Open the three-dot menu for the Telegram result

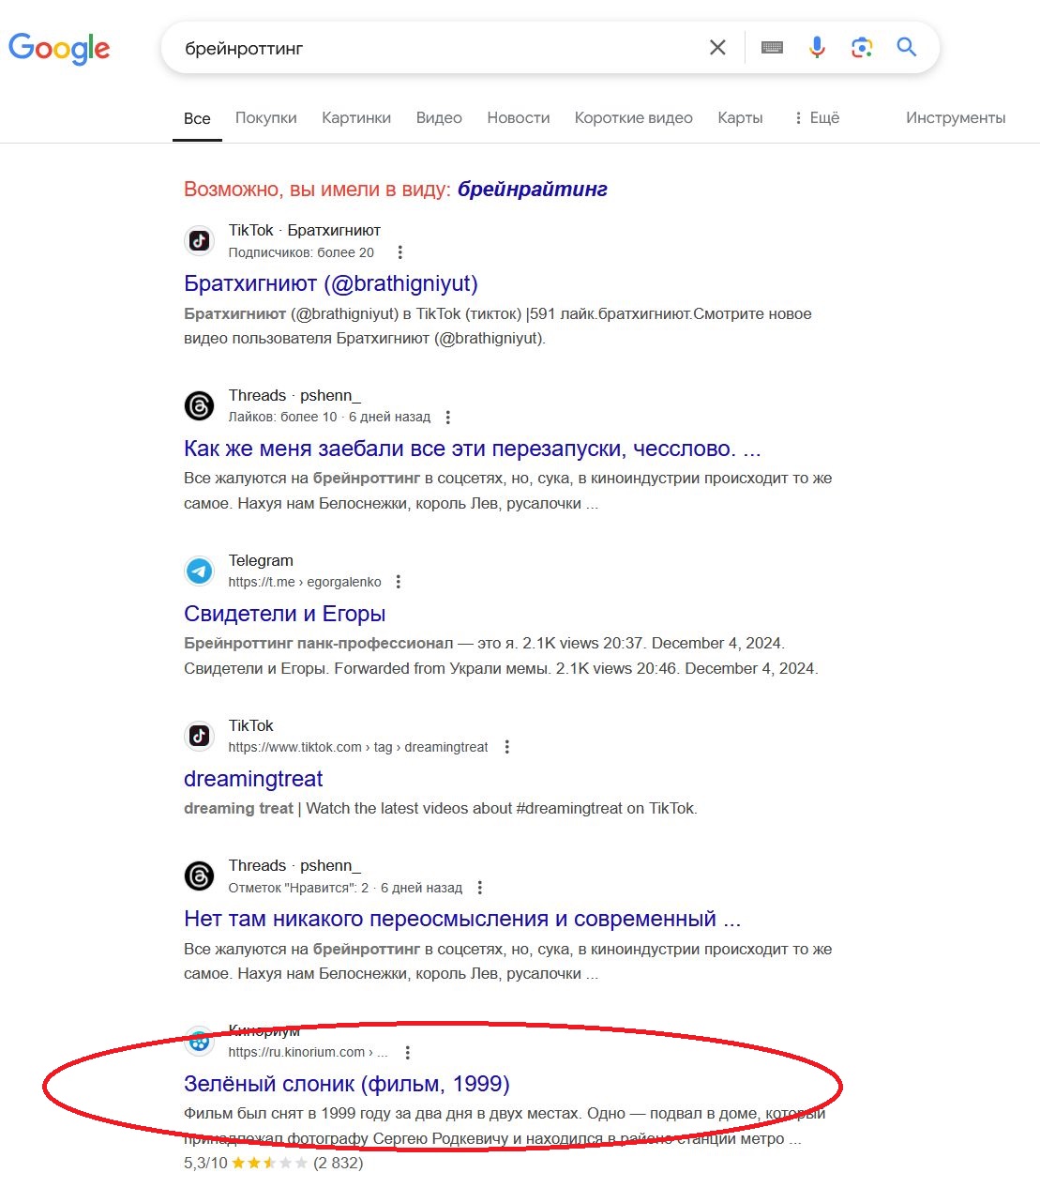399,582
